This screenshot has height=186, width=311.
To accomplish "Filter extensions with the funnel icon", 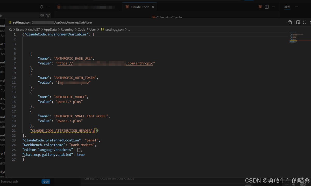I will point(48,16).
